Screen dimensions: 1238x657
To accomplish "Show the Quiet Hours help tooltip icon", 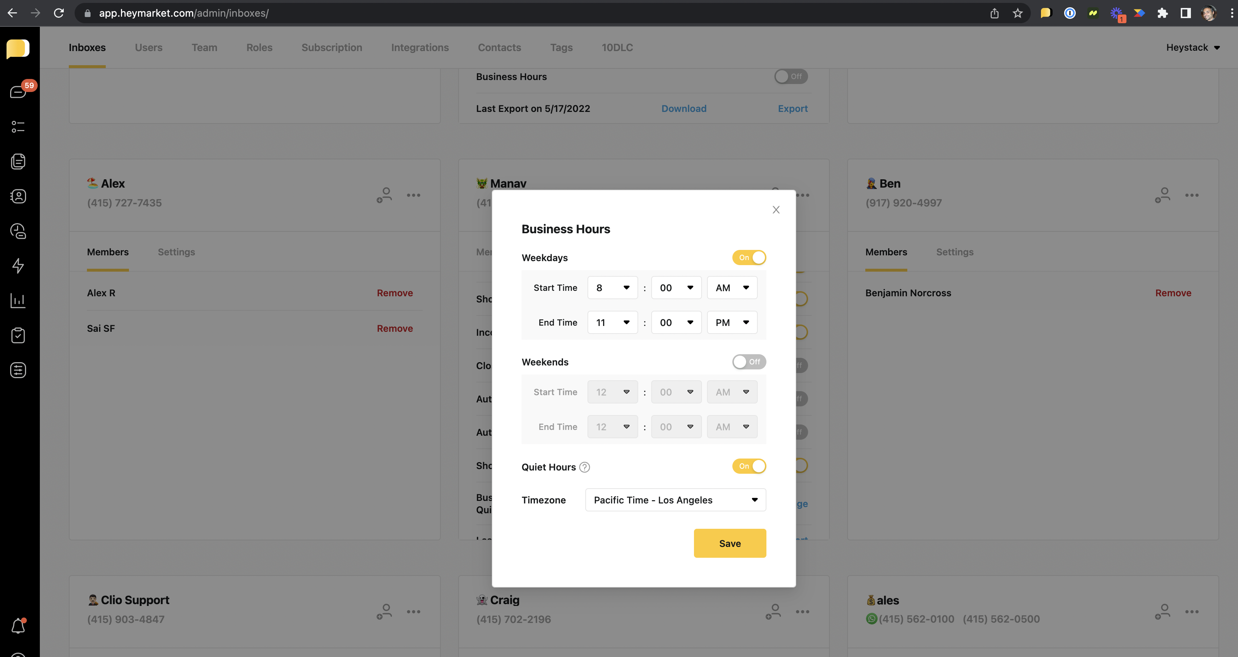I will point(584,467).
